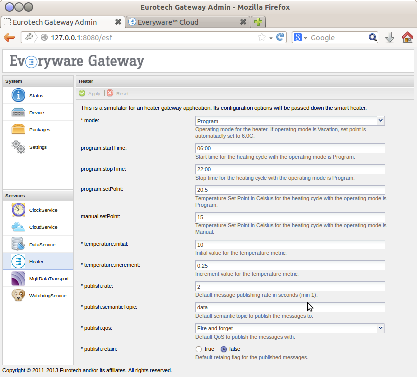Click the CloudService cloud icon
The width and height of the screenshot is (417, 377).
18,227
